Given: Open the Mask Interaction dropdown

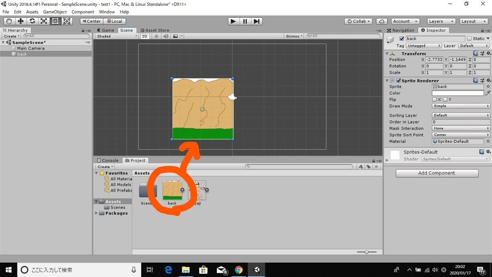Looking at the screenshot, I should pos(461,128).
